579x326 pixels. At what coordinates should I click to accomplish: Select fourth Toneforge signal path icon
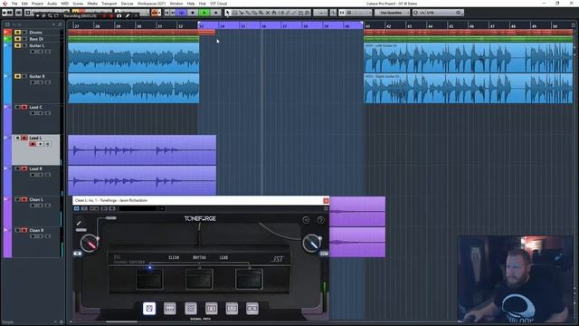(211, 308)
